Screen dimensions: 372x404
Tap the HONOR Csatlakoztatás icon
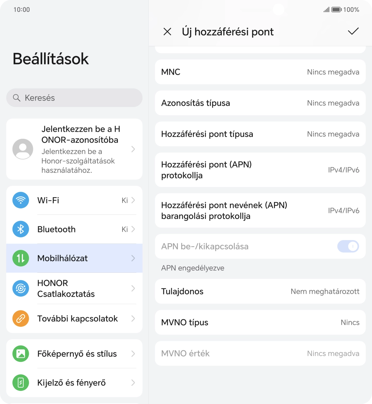[21, 288]
